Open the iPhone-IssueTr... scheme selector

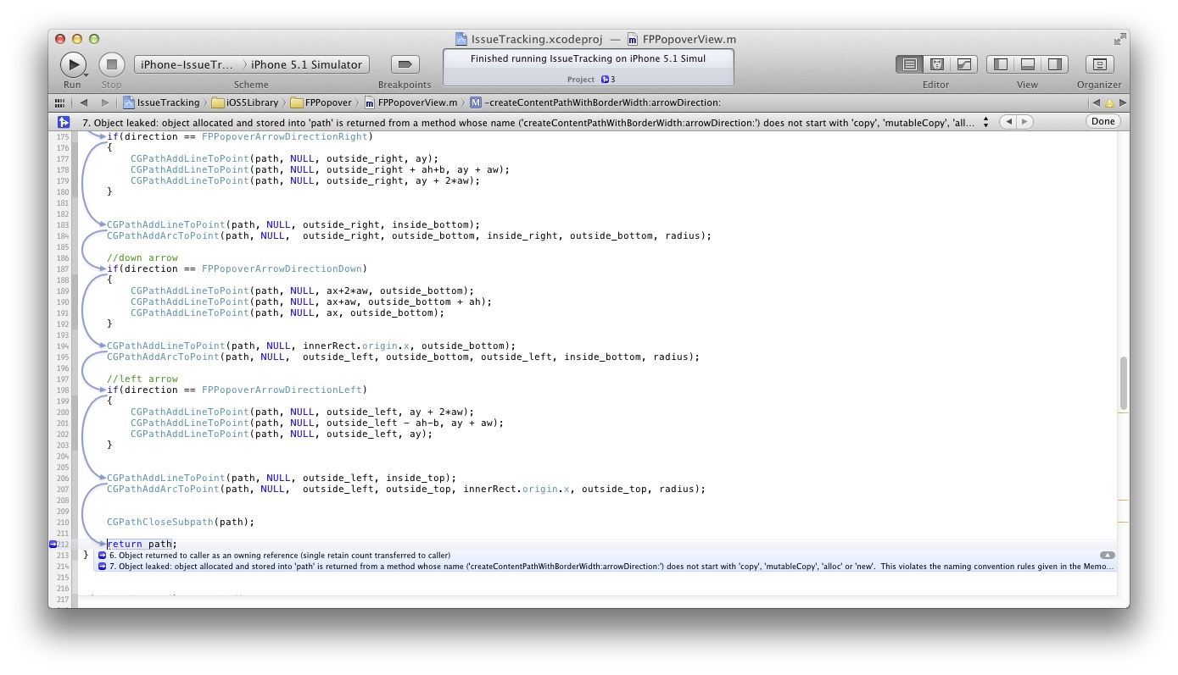pyautogui.click(x=187, y=64)
